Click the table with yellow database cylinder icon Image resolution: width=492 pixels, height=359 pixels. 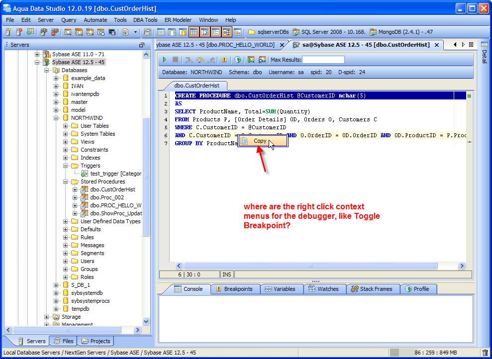click(x=183, y=32)
